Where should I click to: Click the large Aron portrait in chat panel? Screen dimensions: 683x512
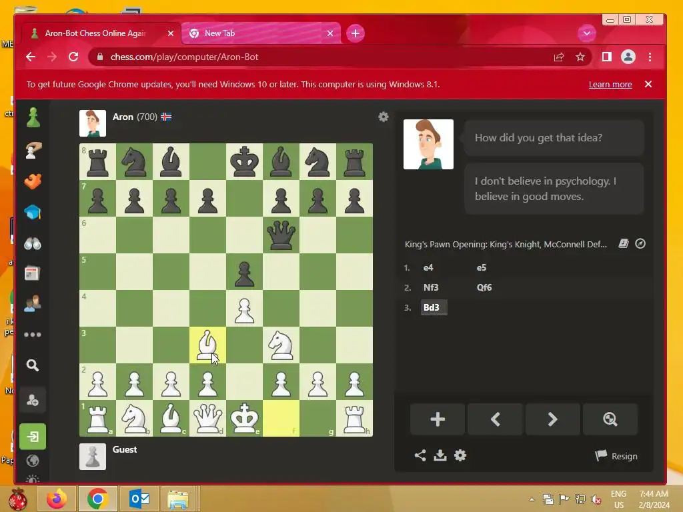[x=428, y=144]
